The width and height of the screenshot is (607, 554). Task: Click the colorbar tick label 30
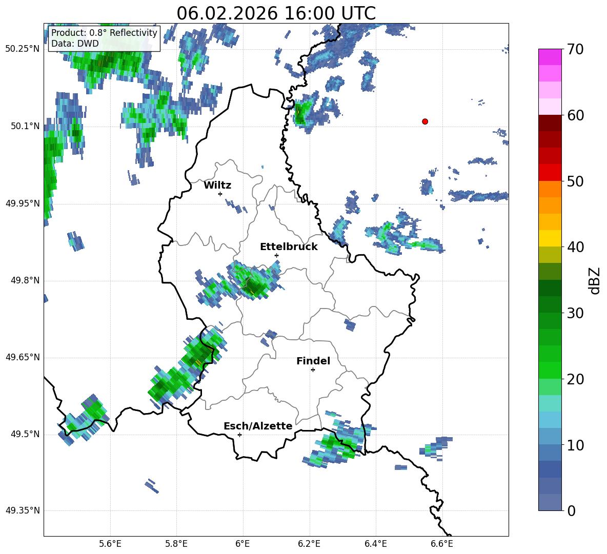(x=575, y=313)
